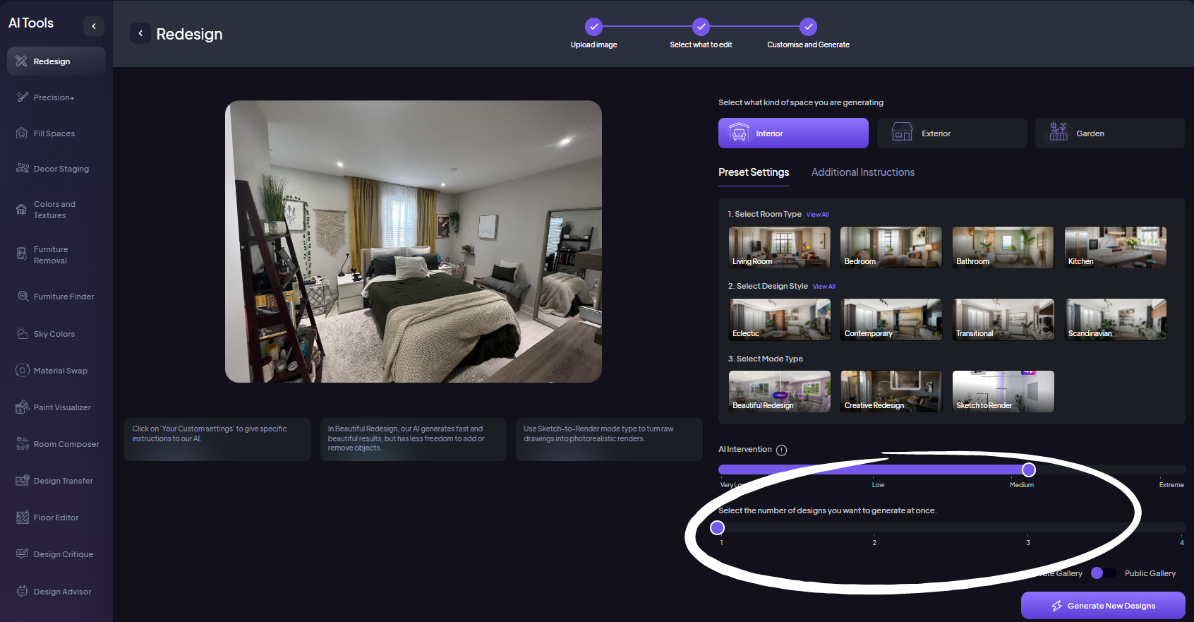Select the Fill Spaces sidebar icon
Image resolution: width=1194 pixels, height=622 pixels.
(x=22, y=133)
